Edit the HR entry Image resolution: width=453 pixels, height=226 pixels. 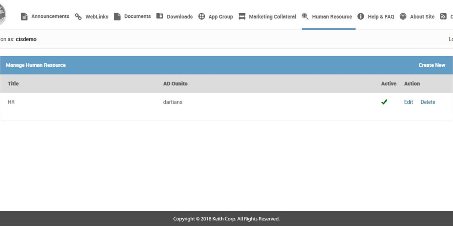[408, 102]
